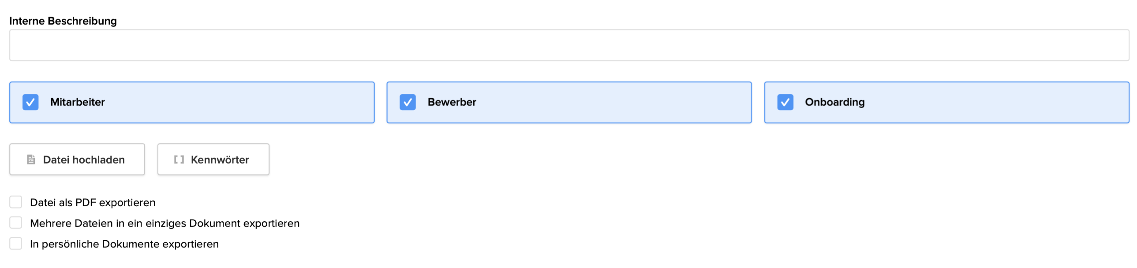Select the Onboarding card
This screenshot has height=268, width=1137.
click(946, 102)
